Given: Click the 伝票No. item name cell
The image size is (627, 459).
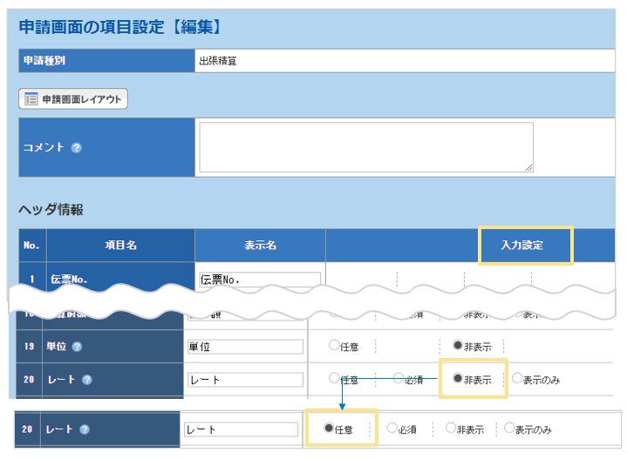Looking at the screenshot, I should click(x=120, y=276).
